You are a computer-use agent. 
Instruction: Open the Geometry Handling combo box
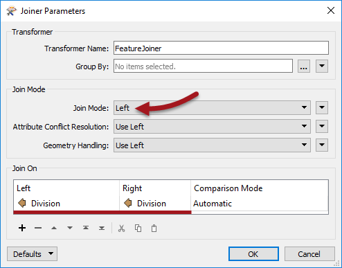point(212,145)
